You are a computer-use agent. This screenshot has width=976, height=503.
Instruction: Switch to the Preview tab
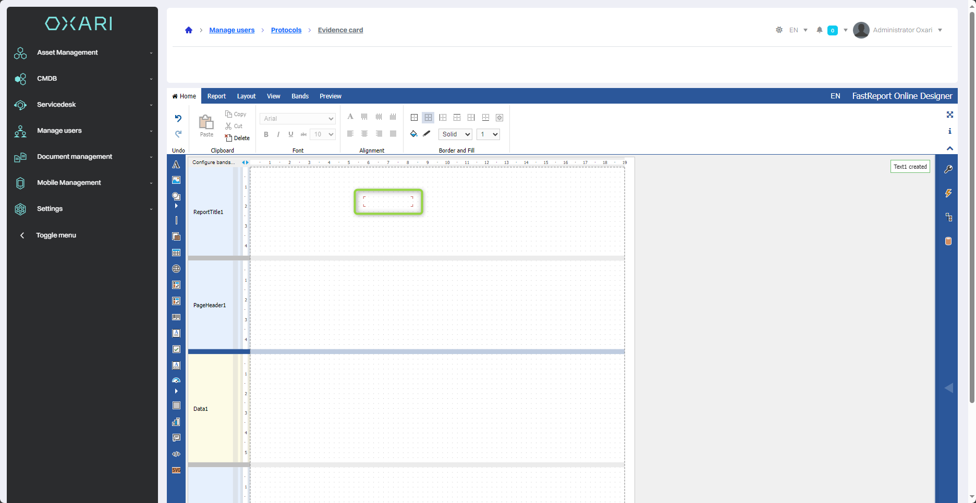pos(330,96)
